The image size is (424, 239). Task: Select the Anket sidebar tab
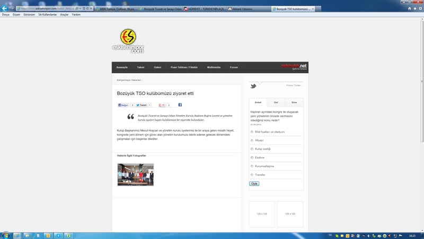[x=258, y=103]
